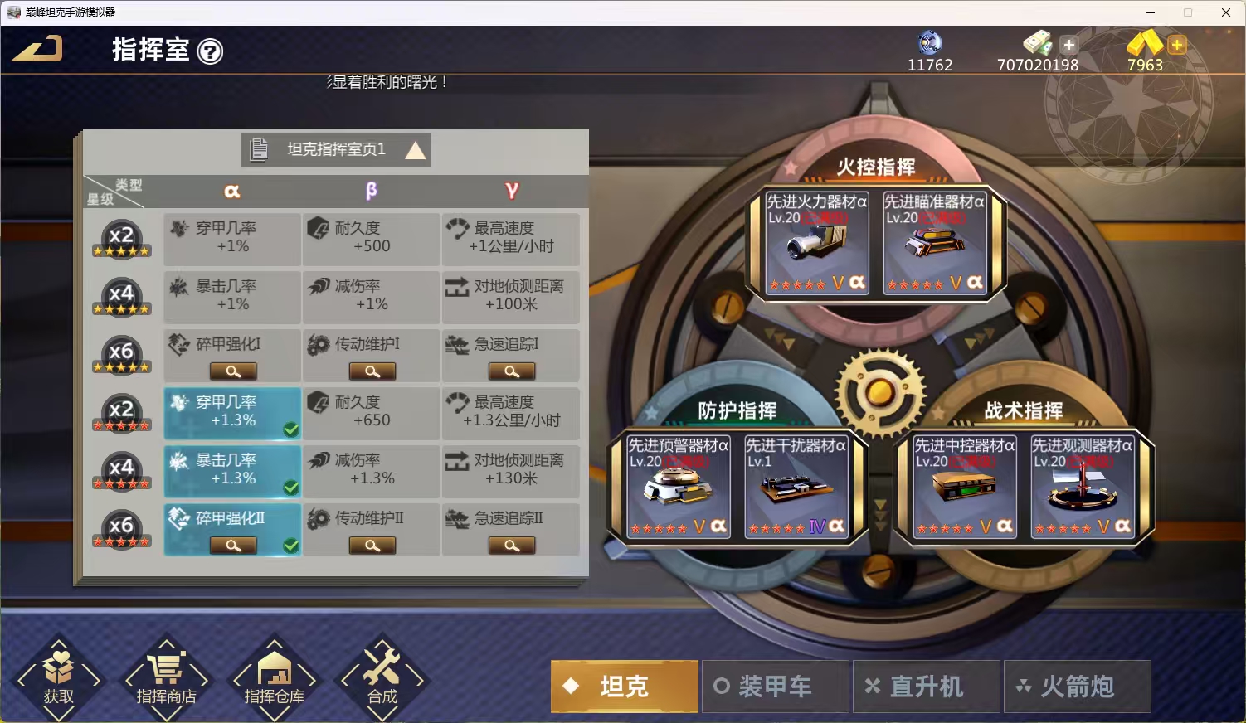Select the 先进干扰器材α Lv.1 card
The image size is (1246, 723).
coord(796,487)
